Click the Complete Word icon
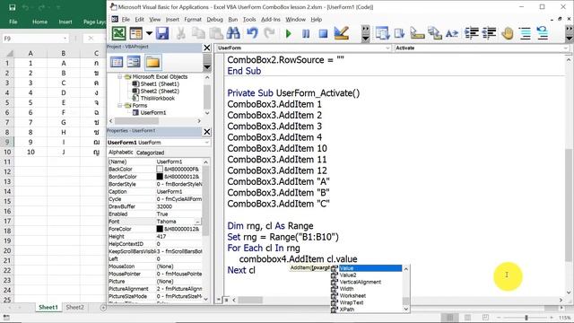 coord(452,34)
